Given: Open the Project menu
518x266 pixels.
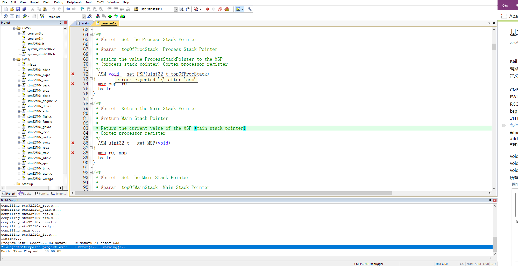Looking at the screenshot, I should tap(35, 2).
